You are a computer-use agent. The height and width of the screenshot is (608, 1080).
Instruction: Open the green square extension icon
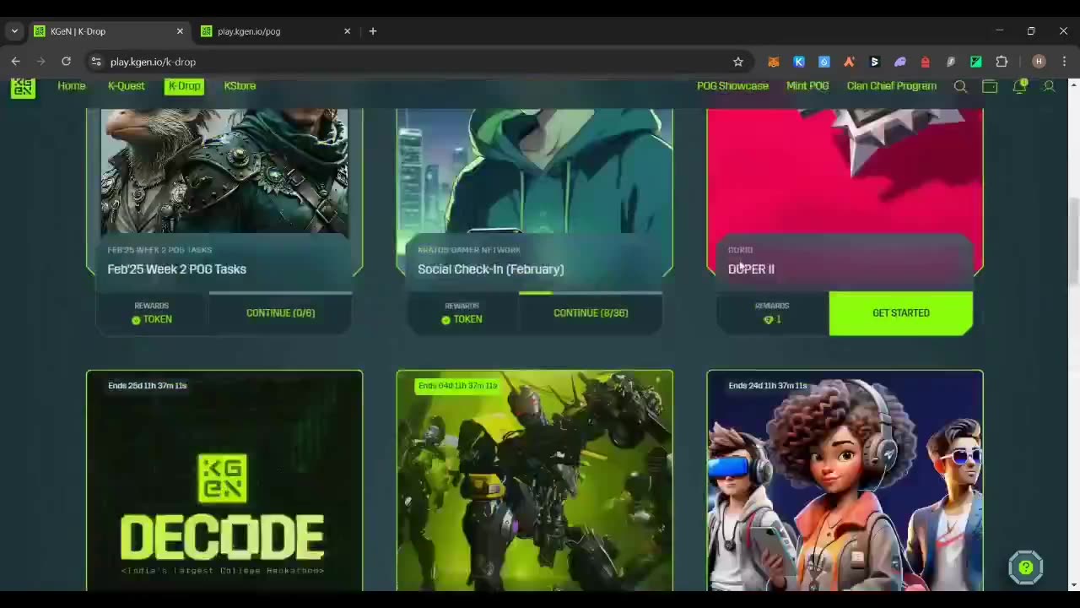[x=976, y=62]
